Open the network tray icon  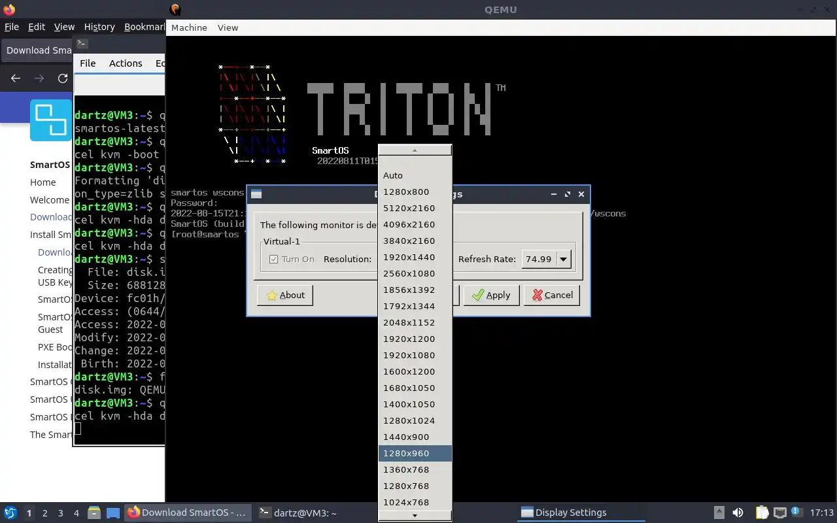click(x=779, y=513)
